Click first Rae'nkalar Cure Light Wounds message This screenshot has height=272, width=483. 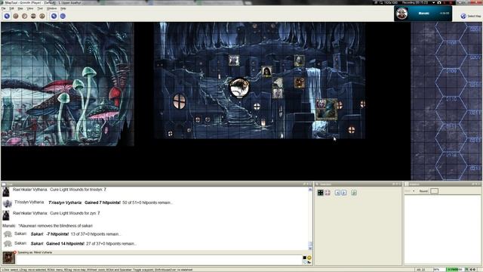tap(60, 190)
